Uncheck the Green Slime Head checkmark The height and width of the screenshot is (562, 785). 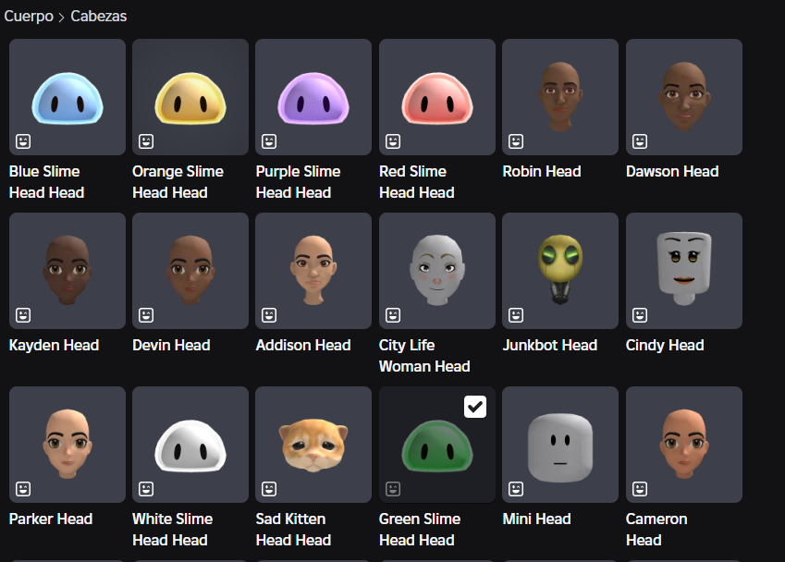coord(475,407)
